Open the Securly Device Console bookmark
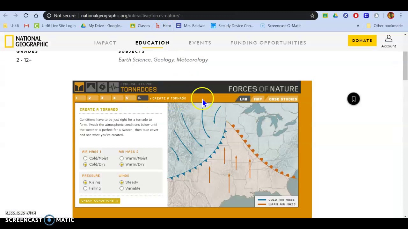This screenshot has height=229, width=408. click(232, 26)
